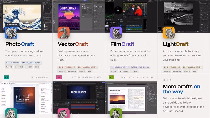210x118 pixels.
Task: Click the LINUX tag under PhotoCraft
Action: 29,67
